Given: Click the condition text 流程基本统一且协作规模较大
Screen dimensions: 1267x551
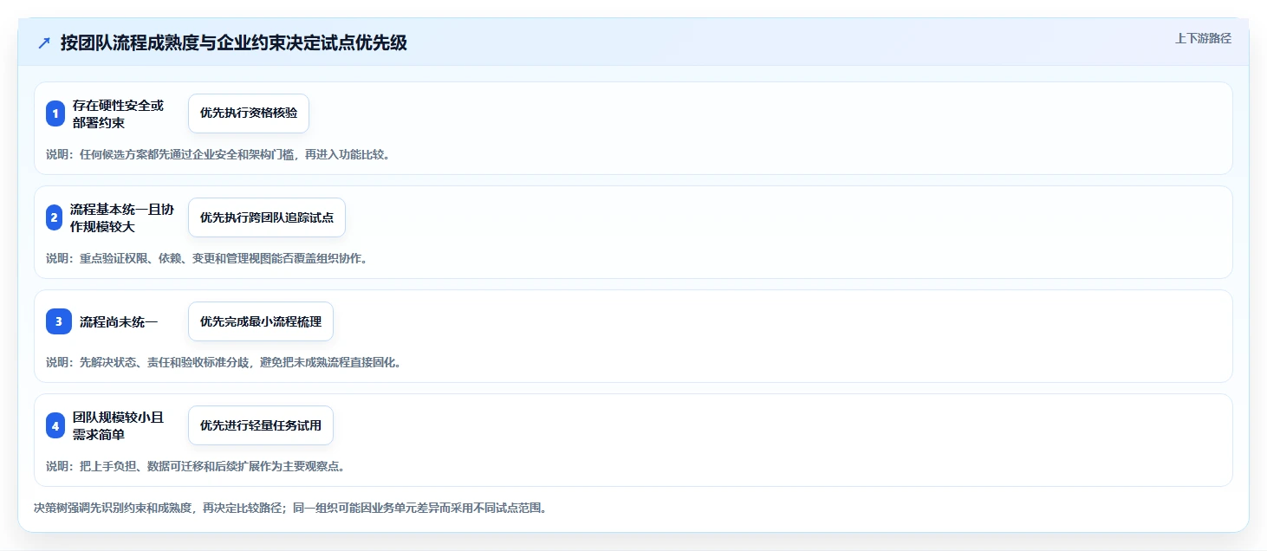Looking at the screenshot, I should coord(122,217).
